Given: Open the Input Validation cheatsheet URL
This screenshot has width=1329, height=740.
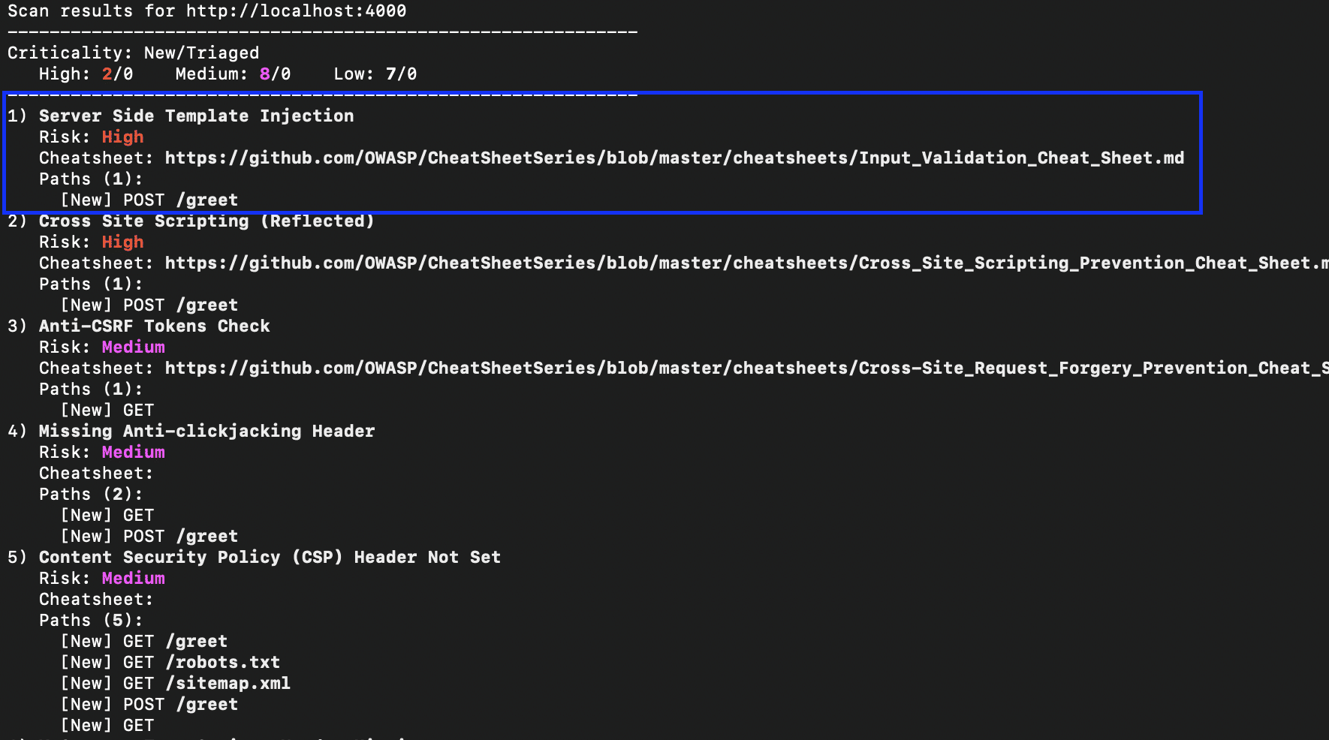Looking at the screenshot, I should click(674, 158).
